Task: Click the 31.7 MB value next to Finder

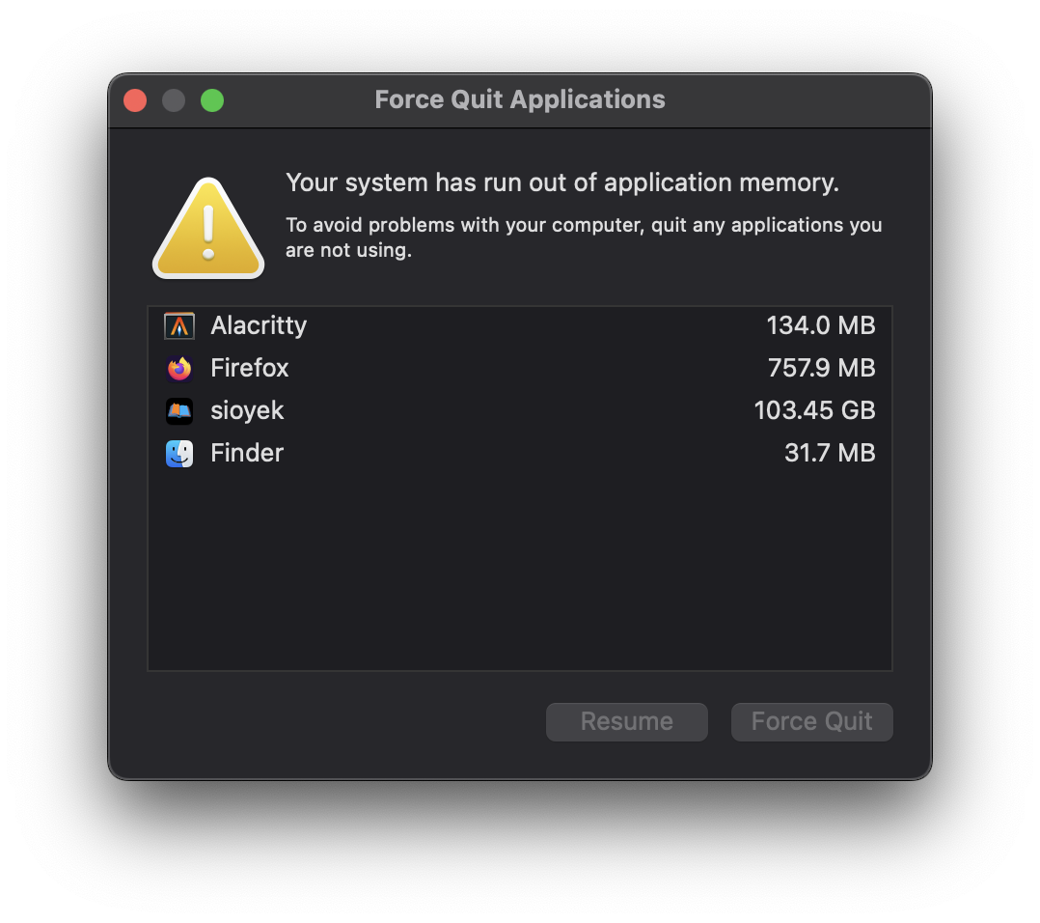Action: (830, 453)
